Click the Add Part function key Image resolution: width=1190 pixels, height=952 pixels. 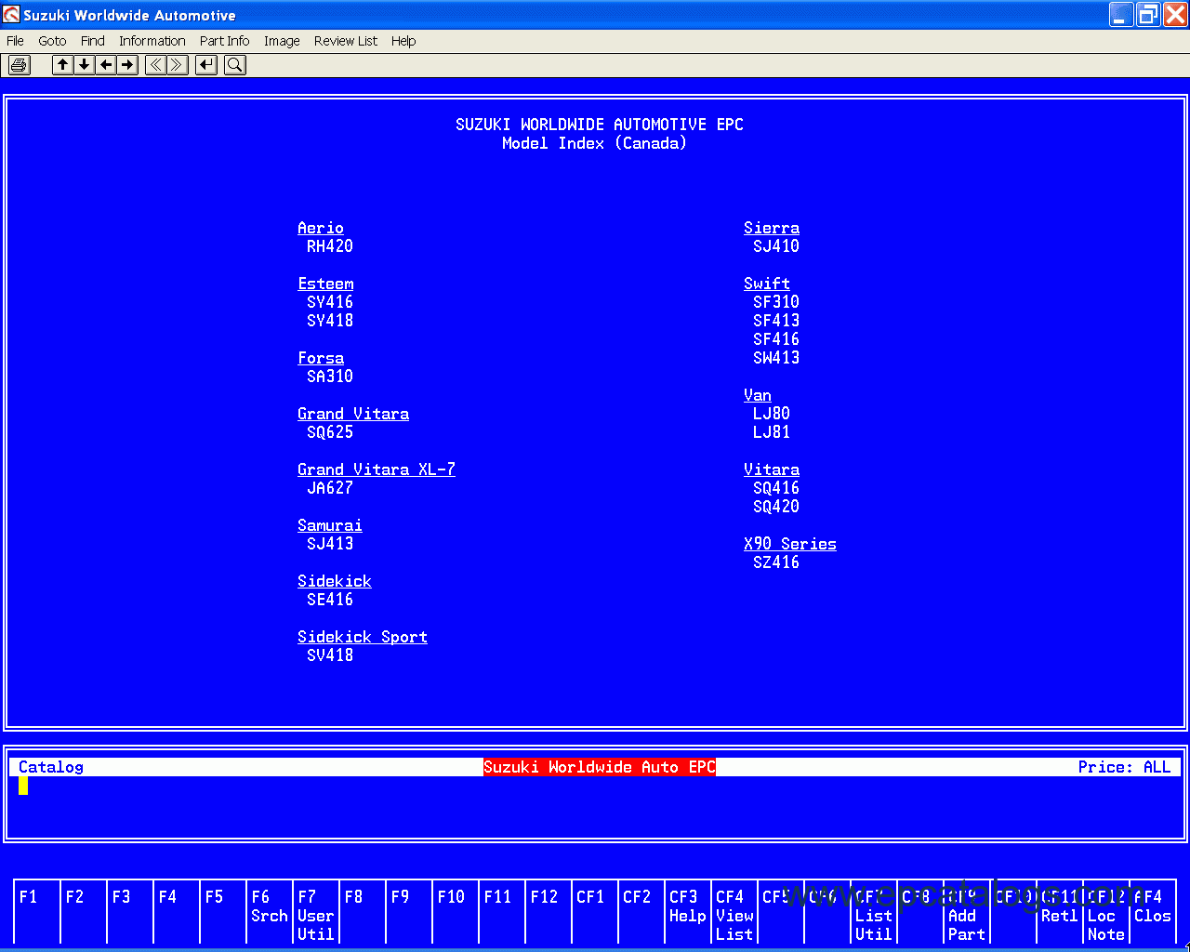tap(967, 912)
